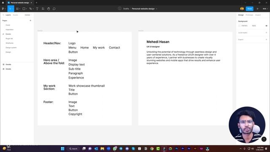Open the Design system page
The image size is (270, 152).
[11, 48]
